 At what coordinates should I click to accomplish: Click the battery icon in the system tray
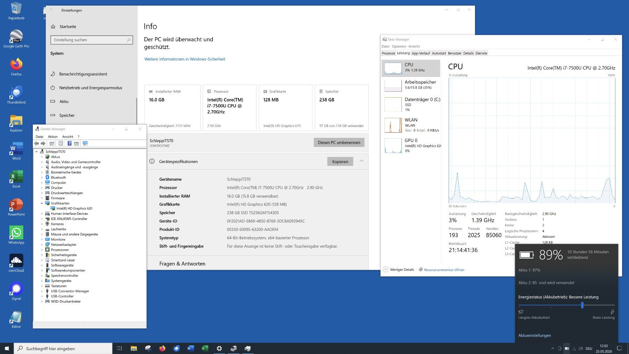(566, 348)
